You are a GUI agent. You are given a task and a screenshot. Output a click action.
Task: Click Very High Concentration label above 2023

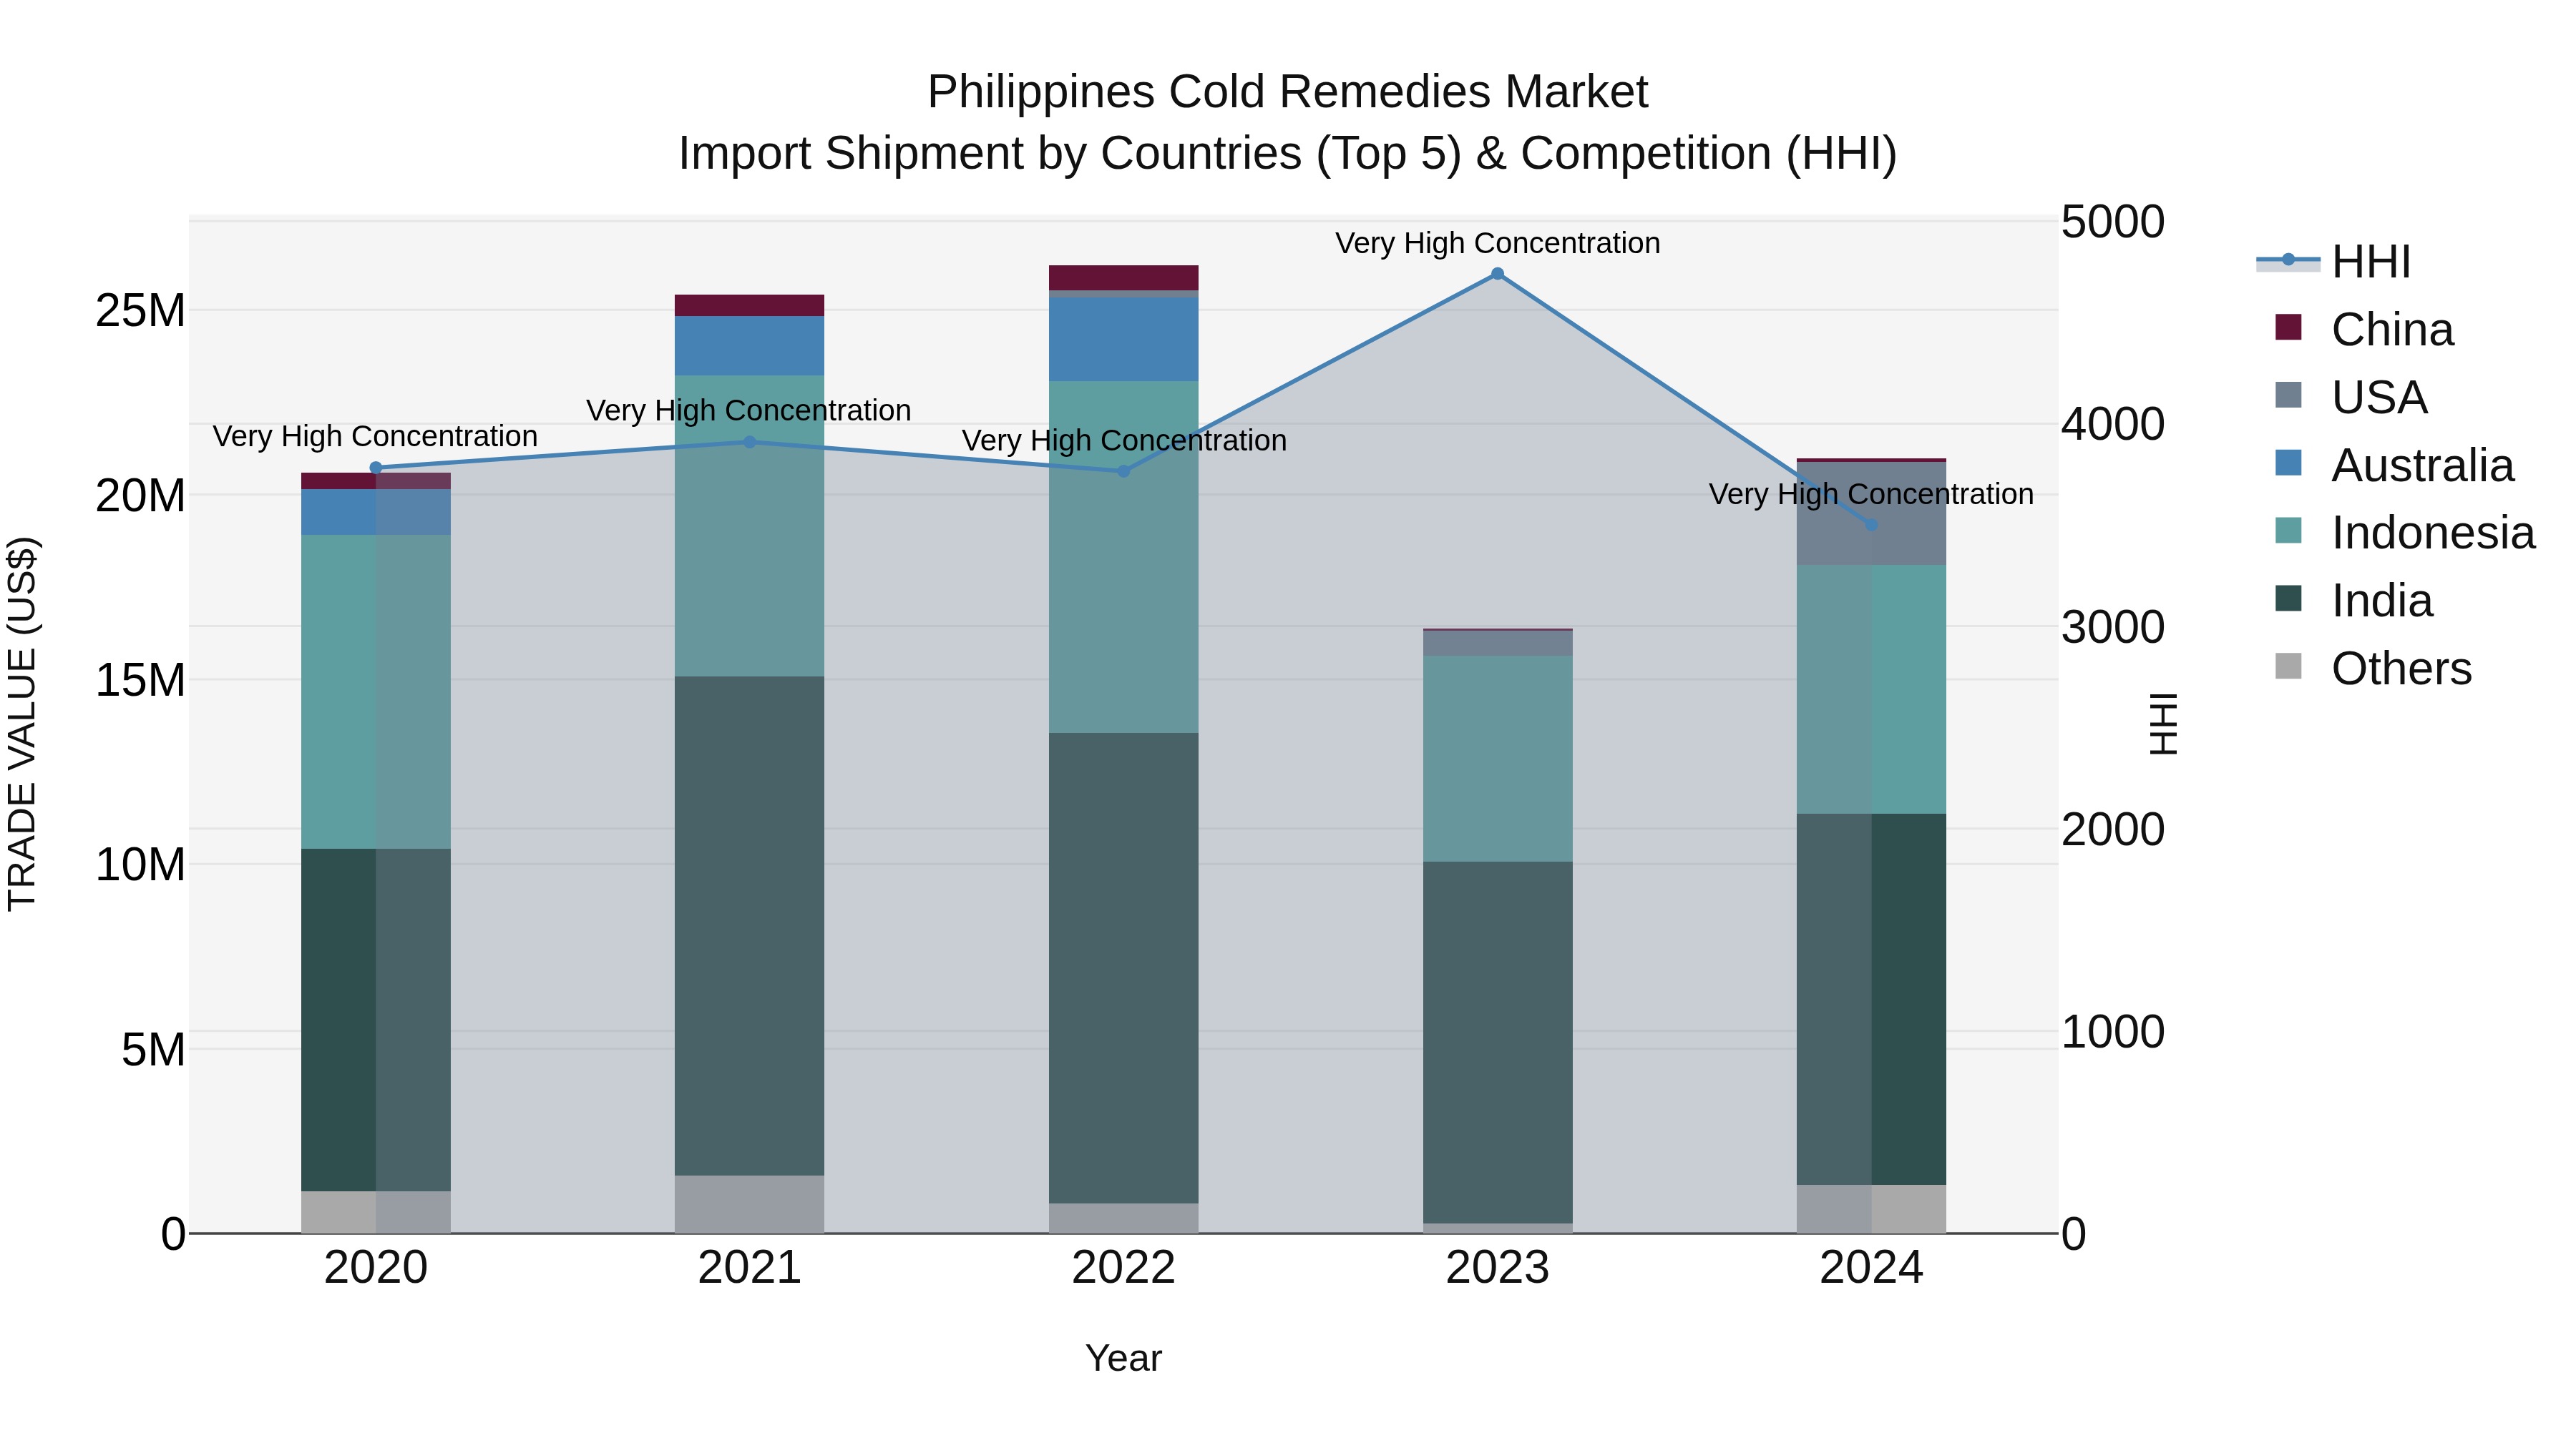(1497, 243)
